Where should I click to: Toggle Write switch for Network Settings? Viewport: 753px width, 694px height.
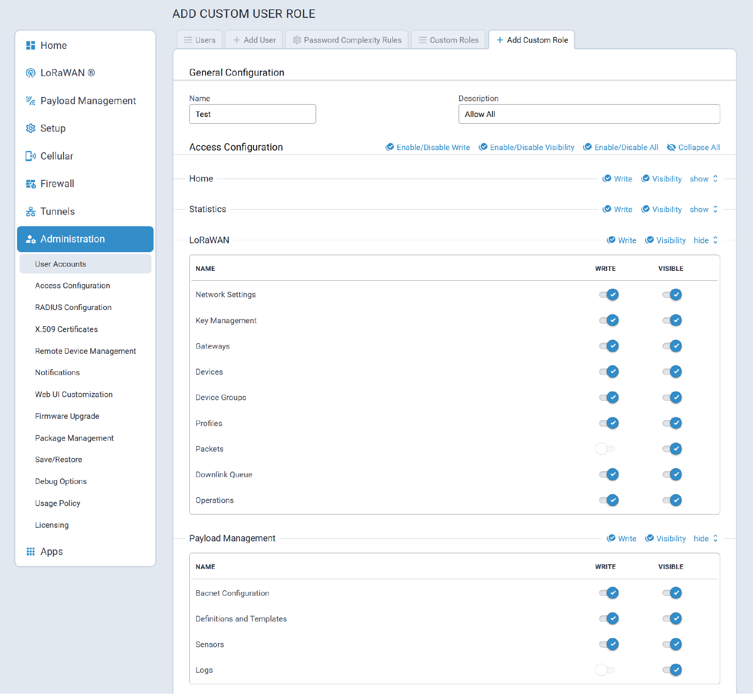608,295
